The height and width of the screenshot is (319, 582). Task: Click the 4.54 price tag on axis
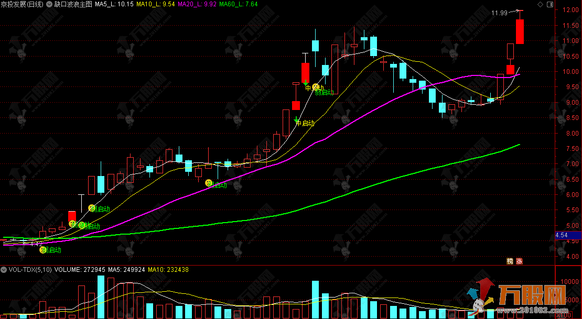[x=562, y=235]
